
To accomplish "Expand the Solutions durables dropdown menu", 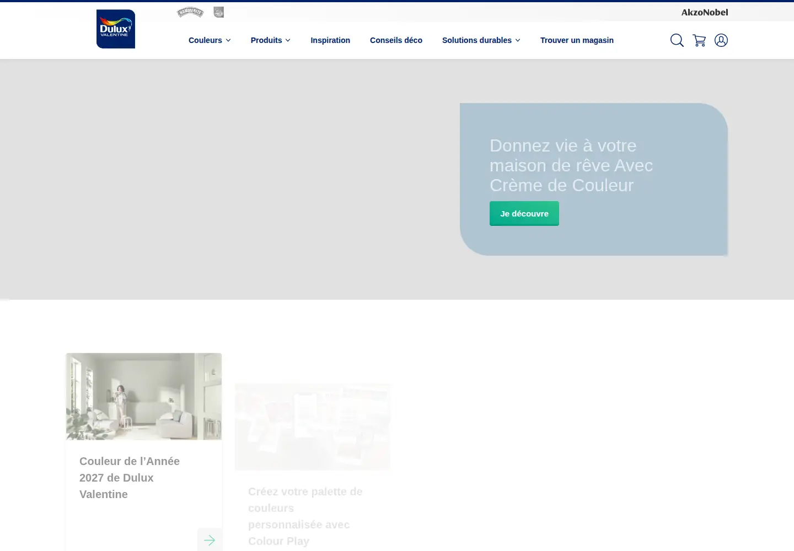I will [x=481, y=40].
